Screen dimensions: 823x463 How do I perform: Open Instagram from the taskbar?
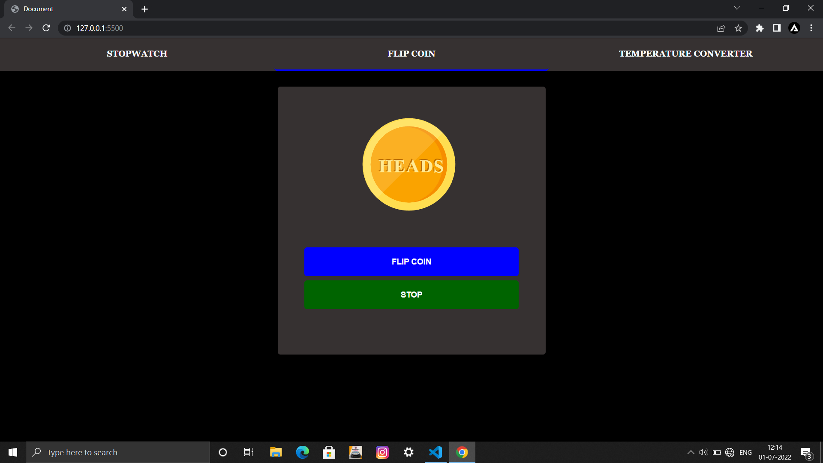coord(382,452)
